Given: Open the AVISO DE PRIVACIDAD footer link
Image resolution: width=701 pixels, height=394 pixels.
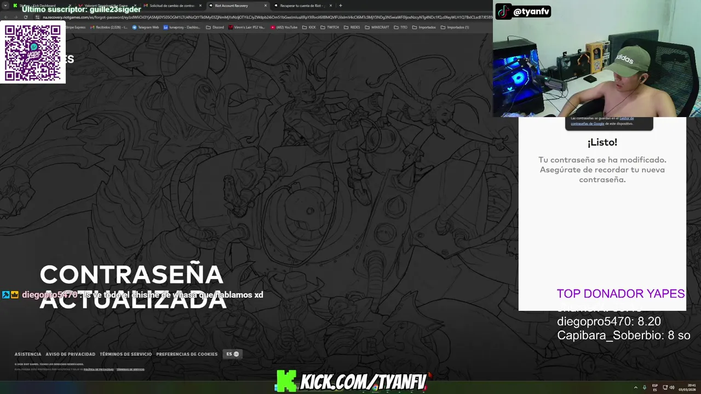Looking at the screenshot, I should pos(70,354).
